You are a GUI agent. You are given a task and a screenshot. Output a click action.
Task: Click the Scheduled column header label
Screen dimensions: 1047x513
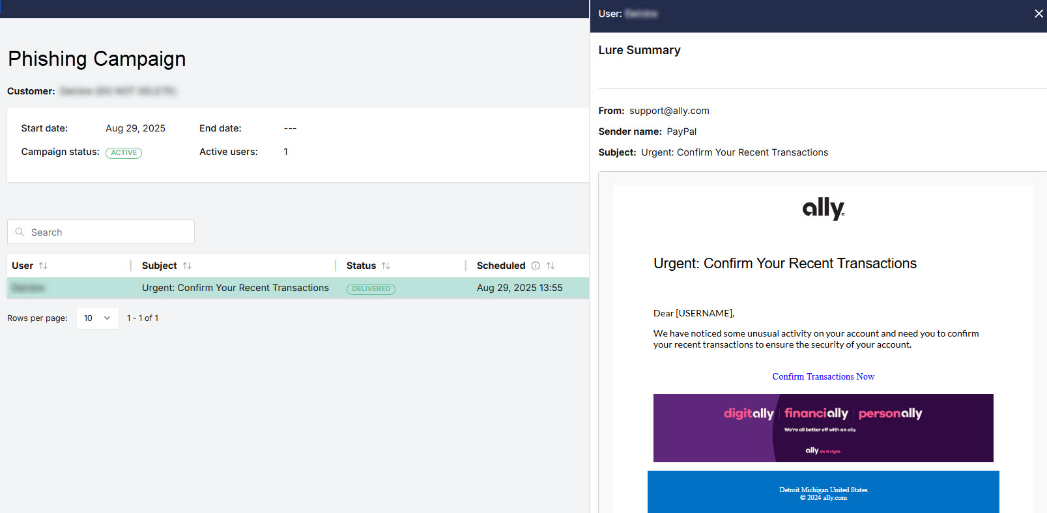click(x=500, y=266)
